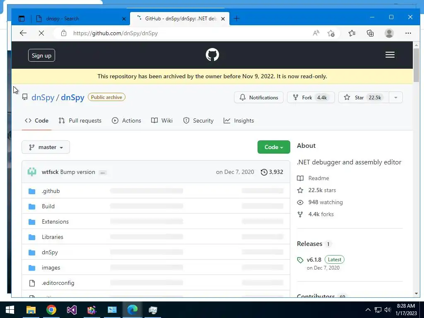
Task: Stop page loading with the X button
Action: point(41,33)
